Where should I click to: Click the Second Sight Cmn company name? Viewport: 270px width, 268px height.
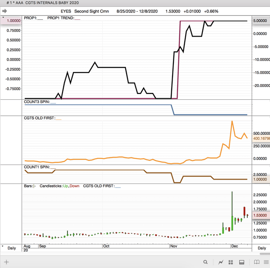pyautogui.click(x=92, y=11)
